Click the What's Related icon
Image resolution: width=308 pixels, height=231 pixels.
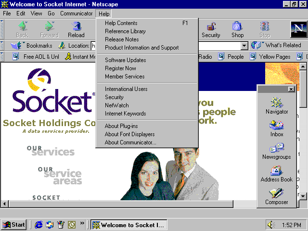(257, 45)
